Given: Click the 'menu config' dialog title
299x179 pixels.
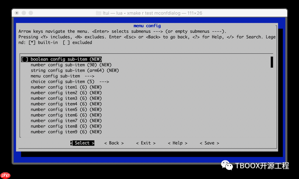Looking at the screenshot, I should click(x=147, y=26).
